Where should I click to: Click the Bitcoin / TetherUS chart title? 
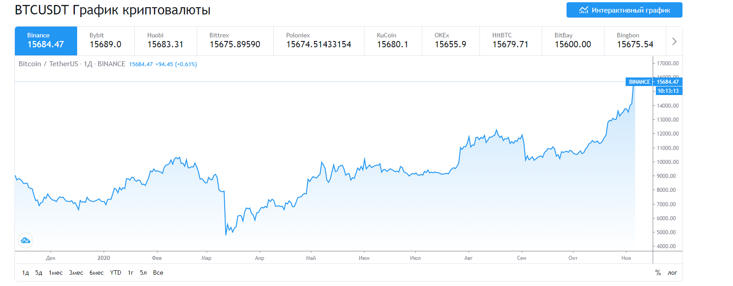(x=48, y=64)
